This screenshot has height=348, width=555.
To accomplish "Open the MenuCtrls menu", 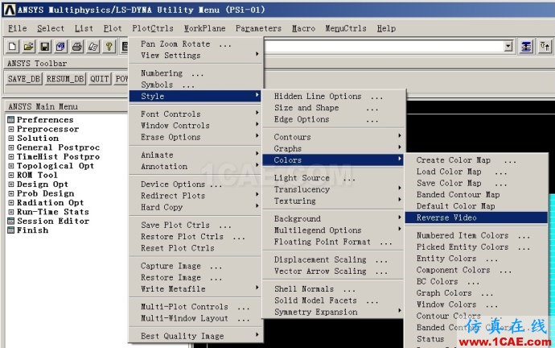I will pos(346,28).
